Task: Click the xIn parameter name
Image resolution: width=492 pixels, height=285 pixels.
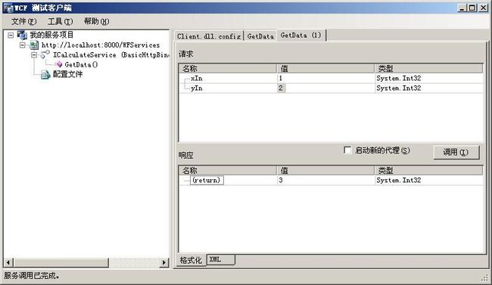Action: [197, 79]
